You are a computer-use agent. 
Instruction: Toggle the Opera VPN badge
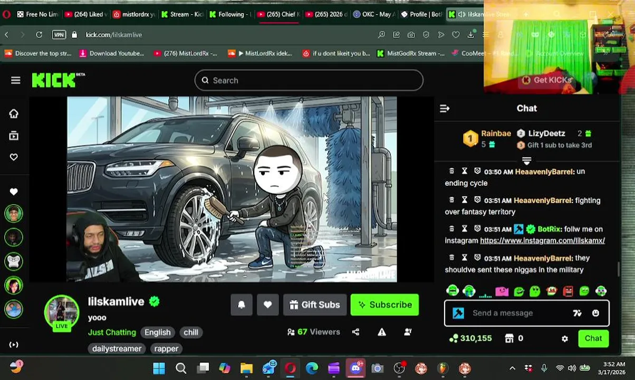pyautogui.click(x=59, y=34)
